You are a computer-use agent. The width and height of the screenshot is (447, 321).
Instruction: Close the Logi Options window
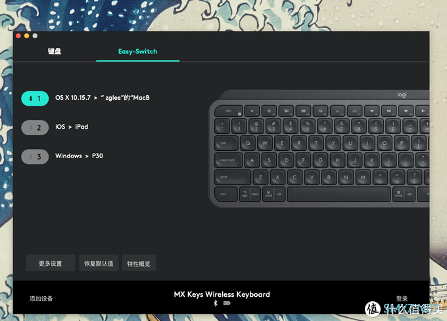coord(18,36)
